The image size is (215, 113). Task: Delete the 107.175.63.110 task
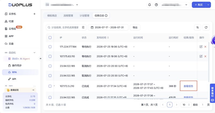pyautogui.click(x=205, y=56)
